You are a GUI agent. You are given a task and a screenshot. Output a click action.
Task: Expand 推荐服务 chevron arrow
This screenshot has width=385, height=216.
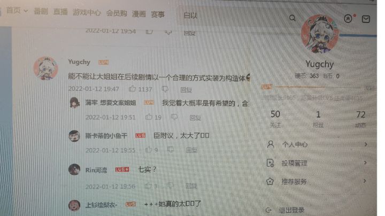click(x=365, y=181)
